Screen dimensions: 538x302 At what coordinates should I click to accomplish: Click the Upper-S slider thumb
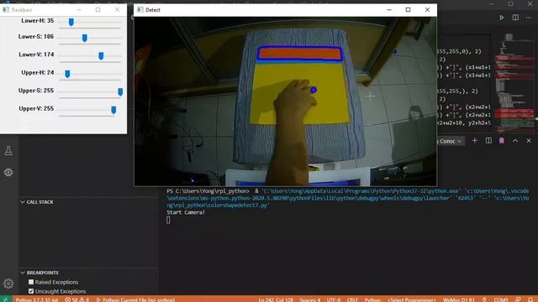120,91
